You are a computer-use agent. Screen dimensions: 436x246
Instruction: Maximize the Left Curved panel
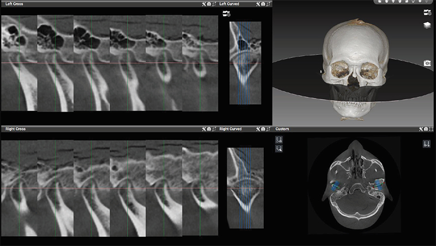(269, 4)
